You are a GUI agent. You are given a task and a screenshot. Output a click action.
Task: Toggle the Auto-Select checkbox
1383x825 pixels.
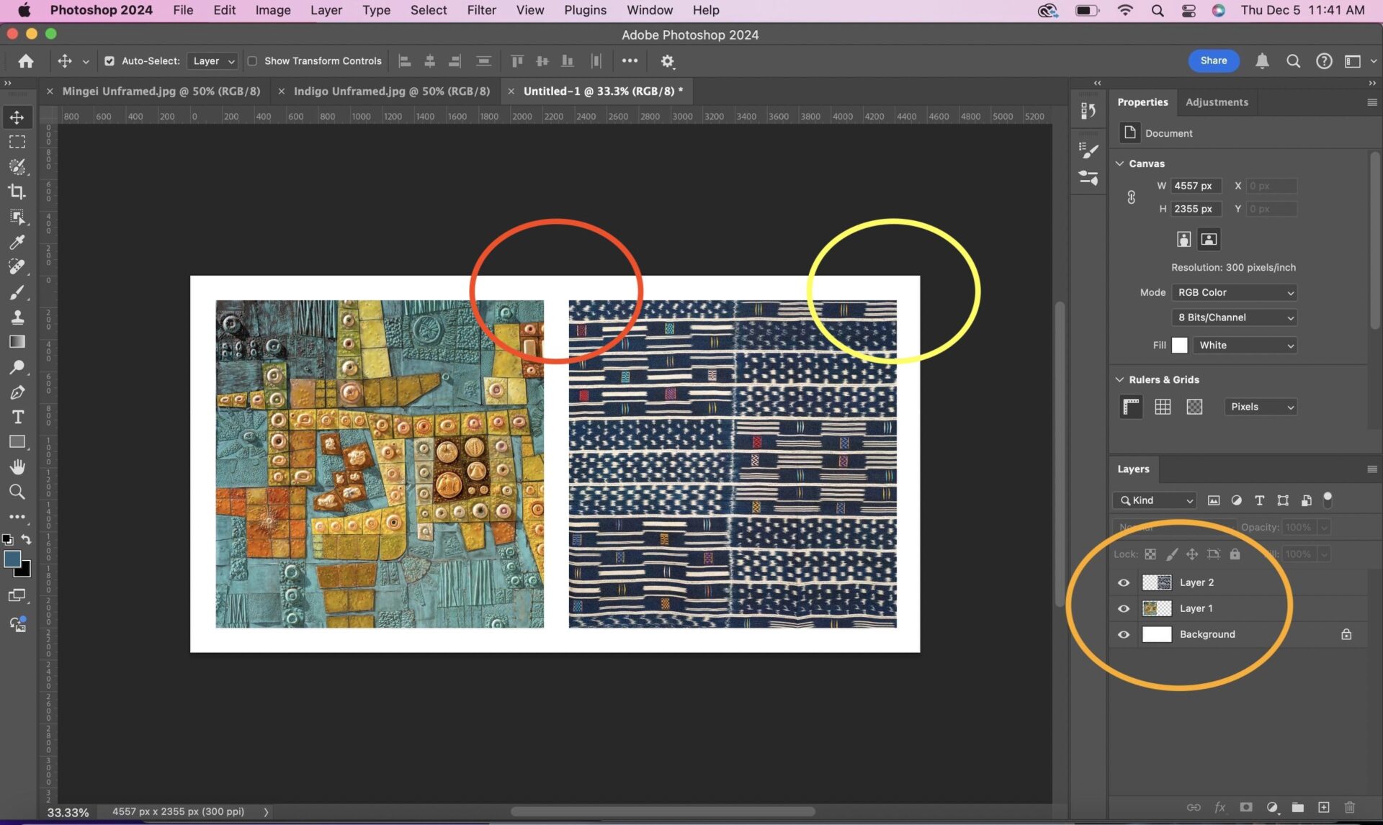(x=109, y=61)
